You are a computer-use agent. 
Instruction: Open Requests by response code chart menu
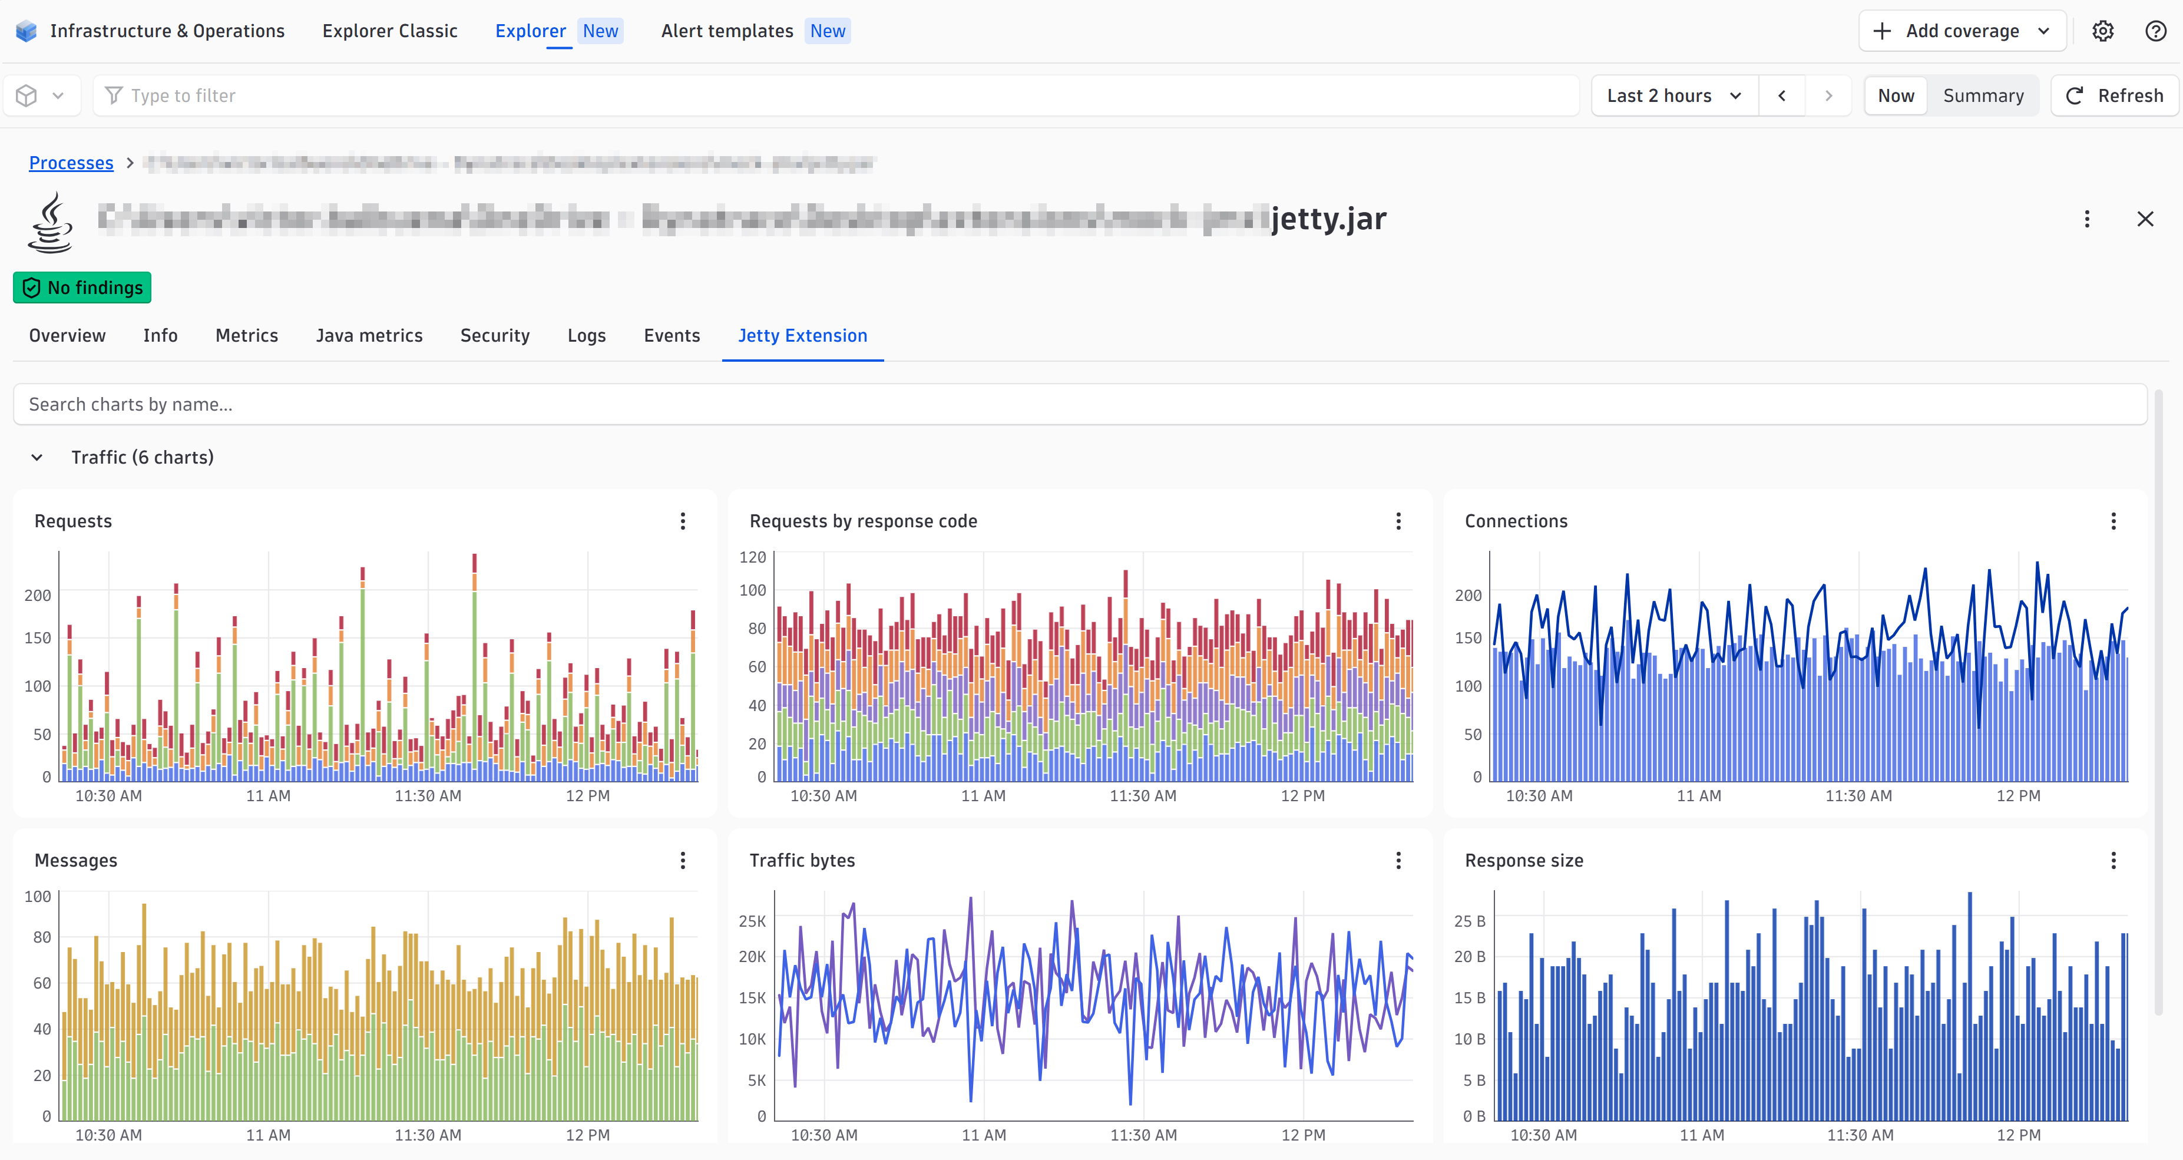[x=1398, y=521]
